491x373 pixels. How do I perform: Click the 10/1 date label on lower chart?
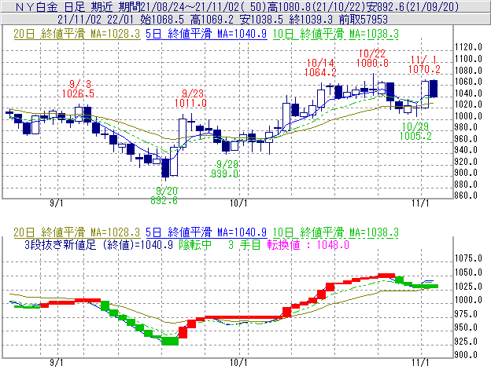pyautogui.click(x=238, y=363)
